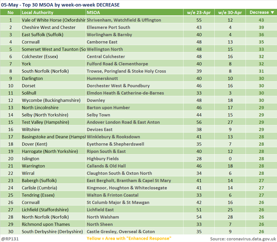277x242 pixels.
Task: Select cell 'Eyethorne & Shepherdswell'
Action: (x=134, y=144)
